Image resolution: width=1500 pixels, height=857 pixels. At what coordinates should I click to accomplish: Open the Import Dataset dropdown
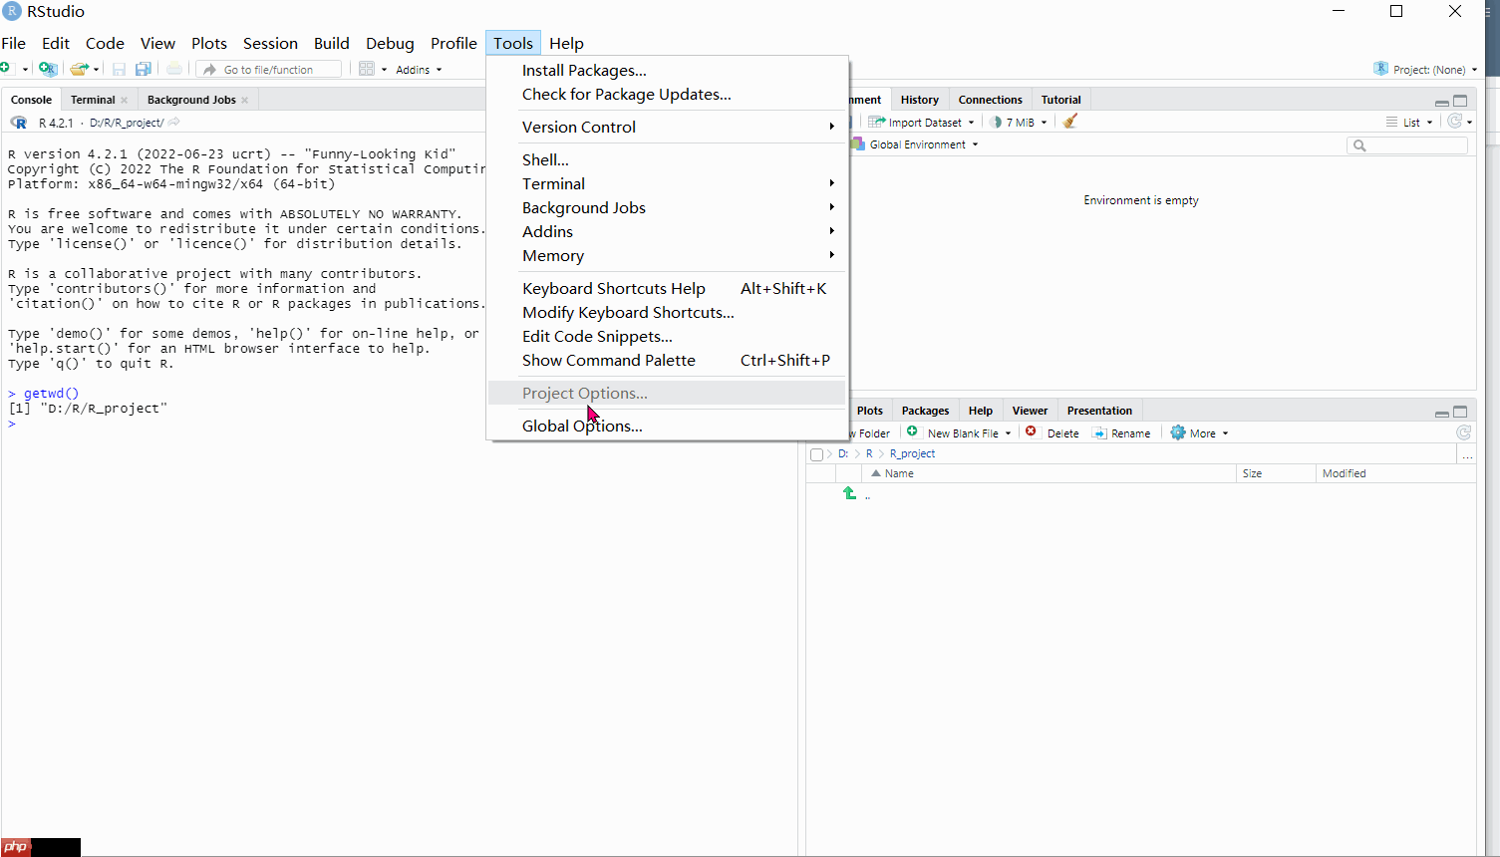921,123
